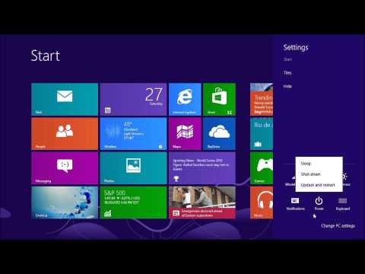Open Help option in Settings panel
The width and height of the screenshot is (365, 274).
(x=287, y=86)
